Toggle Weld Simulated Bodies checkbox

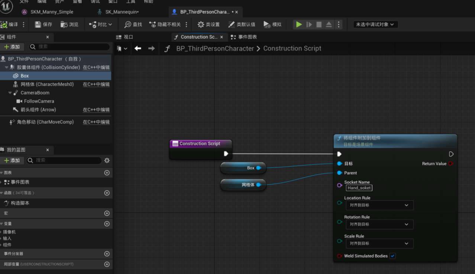tap(392, 256)
